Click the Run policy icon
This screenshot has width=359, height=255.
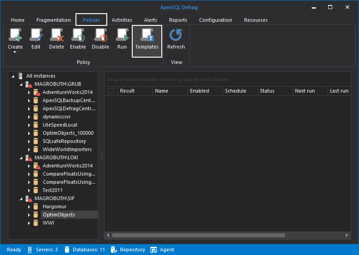pyautogui.click(x=122, y=35)
